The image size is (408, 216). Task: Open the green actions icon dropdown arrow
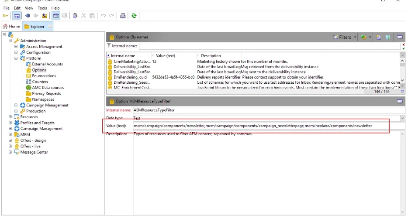tap(370, 37)
